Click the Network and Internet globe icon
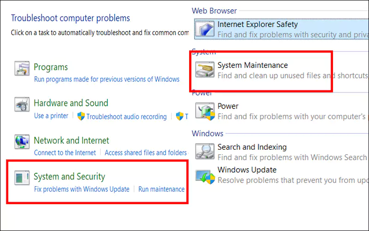The width and height of the screenshot is (369, 231). [x=22, y=142]
